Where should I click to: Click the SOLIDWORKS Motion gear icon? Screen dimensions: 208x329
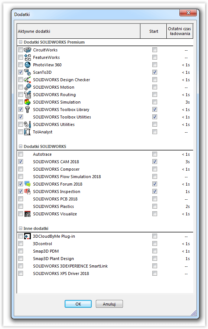pos(27,87)
